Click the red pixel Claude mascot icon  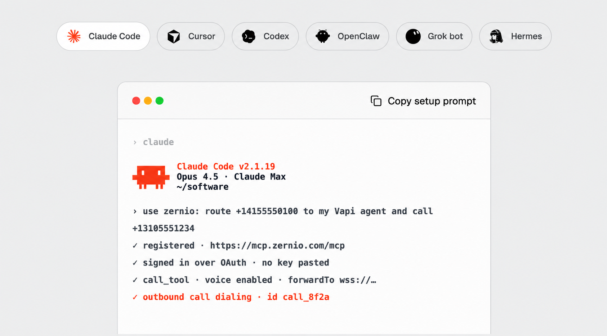click(x=151, y=177)
